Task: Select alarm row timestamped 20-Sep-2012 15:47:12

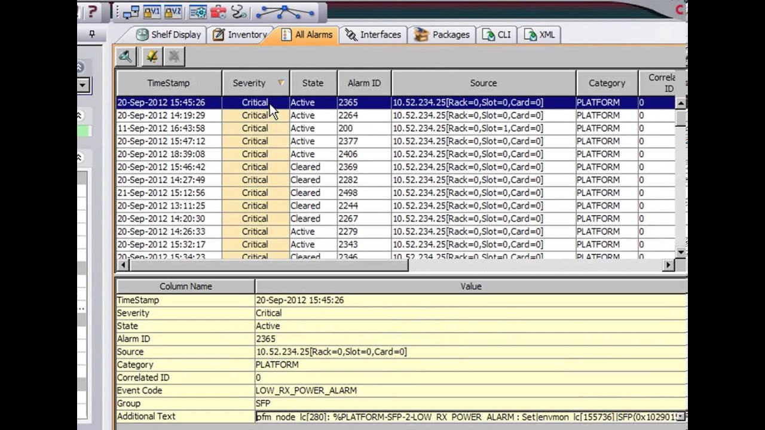Action: 395,141
